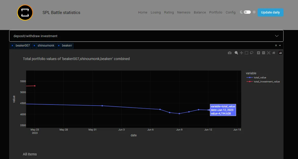
Task: Remove shinoumonk from selected accounts
Action: (34, 46)
